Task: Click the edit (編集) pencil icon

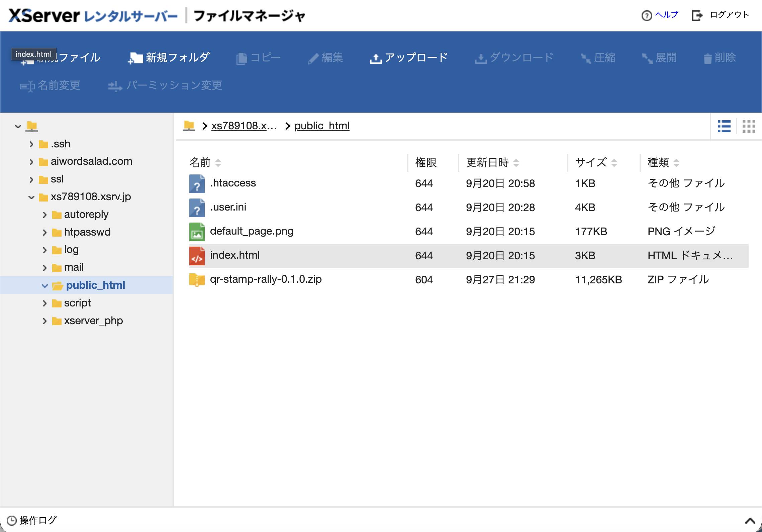Action: [x=313, y=58]
